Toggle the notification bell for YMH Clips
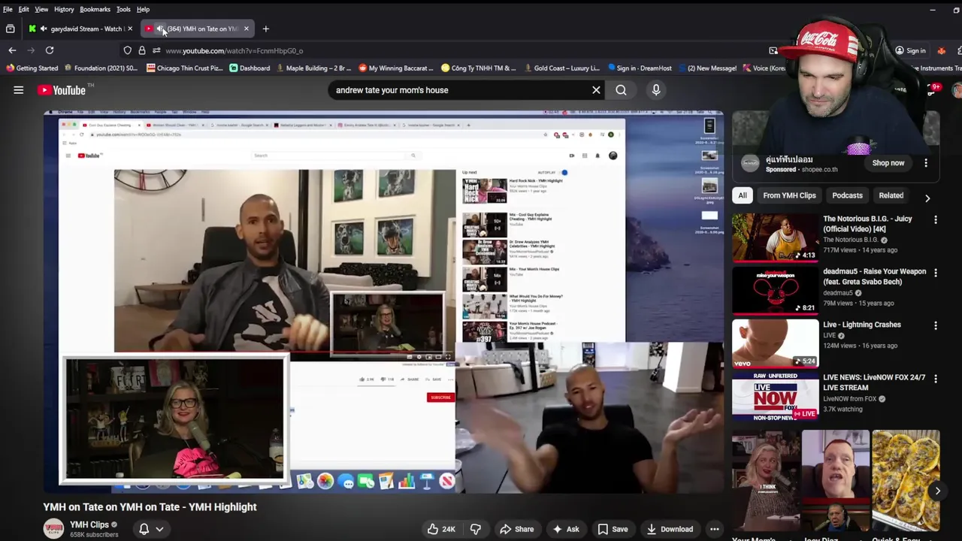This screenshot has height=541, width=962. [144, 529]
